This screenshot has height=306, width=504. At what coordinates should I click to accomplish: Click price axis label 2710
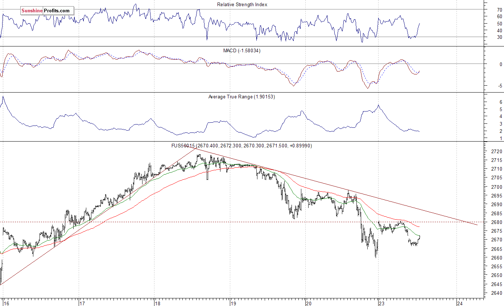[497, 169]
